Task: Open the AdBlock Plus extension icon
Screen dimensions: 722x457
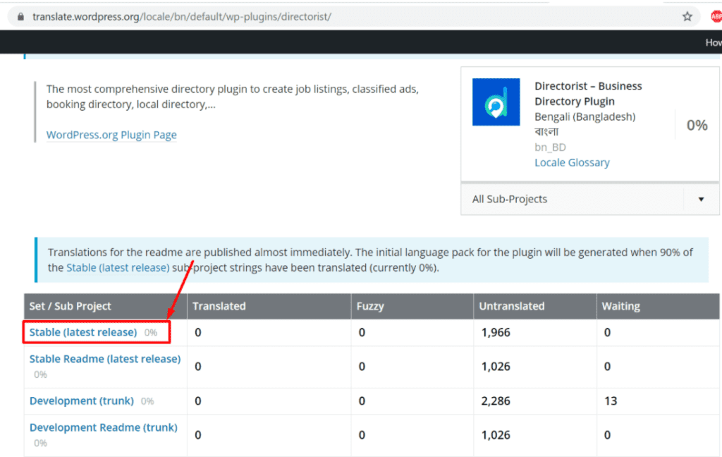Action: 716,17
